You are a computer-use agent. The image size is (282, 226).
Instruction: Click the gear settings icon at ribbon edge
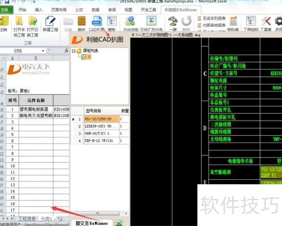pos(279,21)
